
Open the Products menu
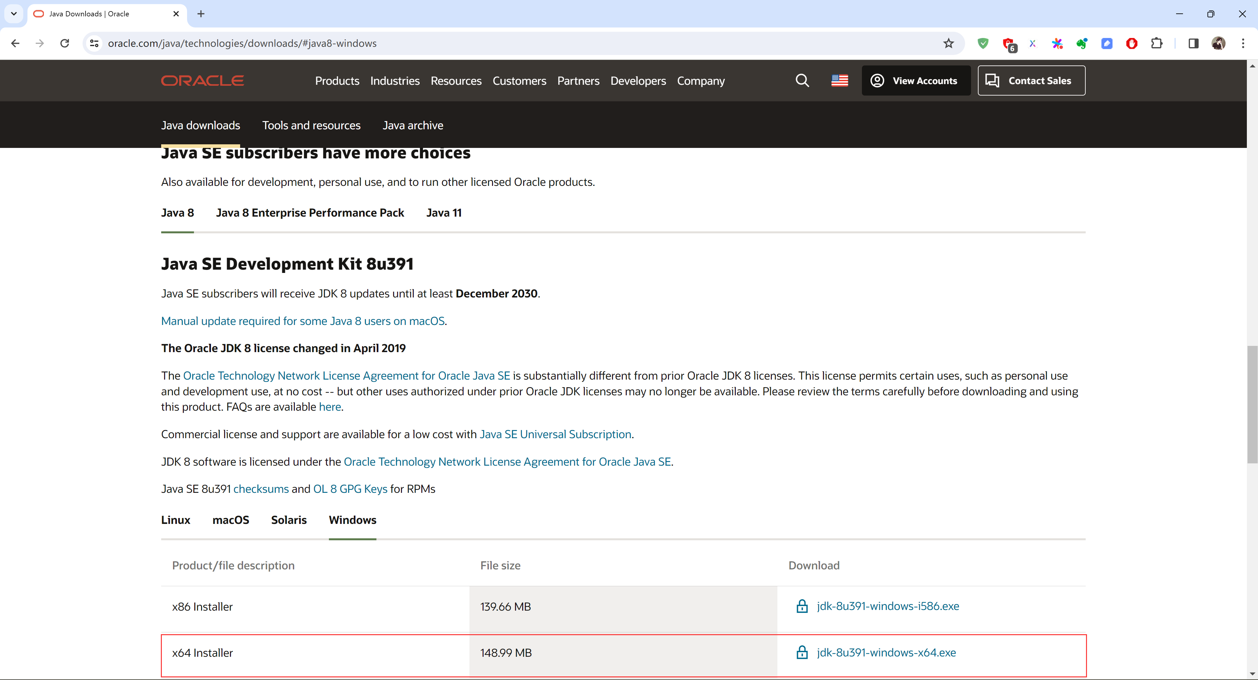(x=337, y=81)
